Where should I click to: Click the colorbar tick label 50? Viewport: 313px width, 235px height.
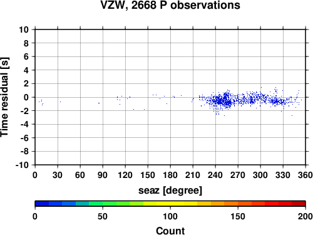tap(103, 216)
